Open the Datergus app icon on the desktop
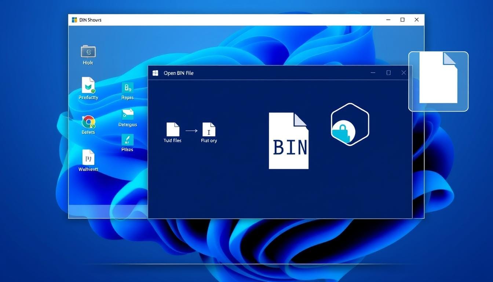This screenshot has width=493, height=282. point(127,115)
